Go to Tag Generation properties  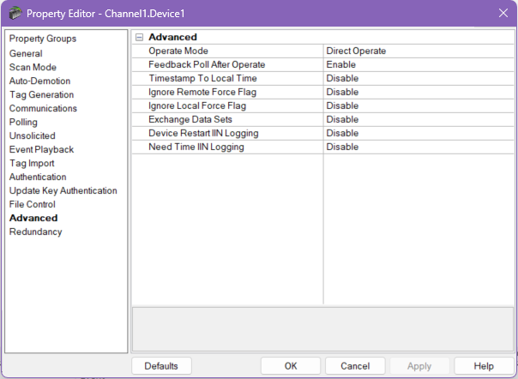point(41,94)
